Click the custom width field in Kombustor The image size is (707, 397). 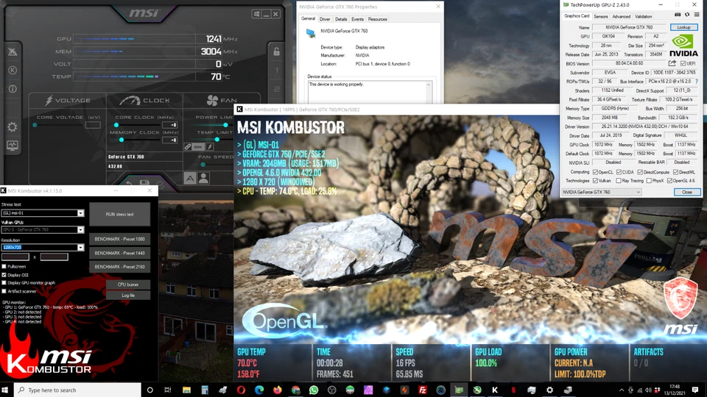[x=15, y=257]
